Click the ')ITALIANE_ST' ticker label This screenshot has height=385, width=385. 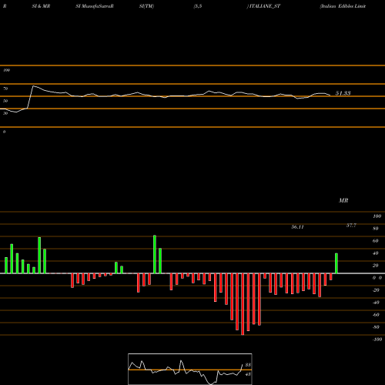coord(263,6)
